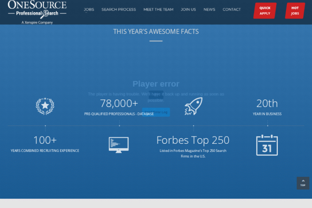Click the This Year's Awesome Facts heading
312x208 pixels.
click(156, 31)
